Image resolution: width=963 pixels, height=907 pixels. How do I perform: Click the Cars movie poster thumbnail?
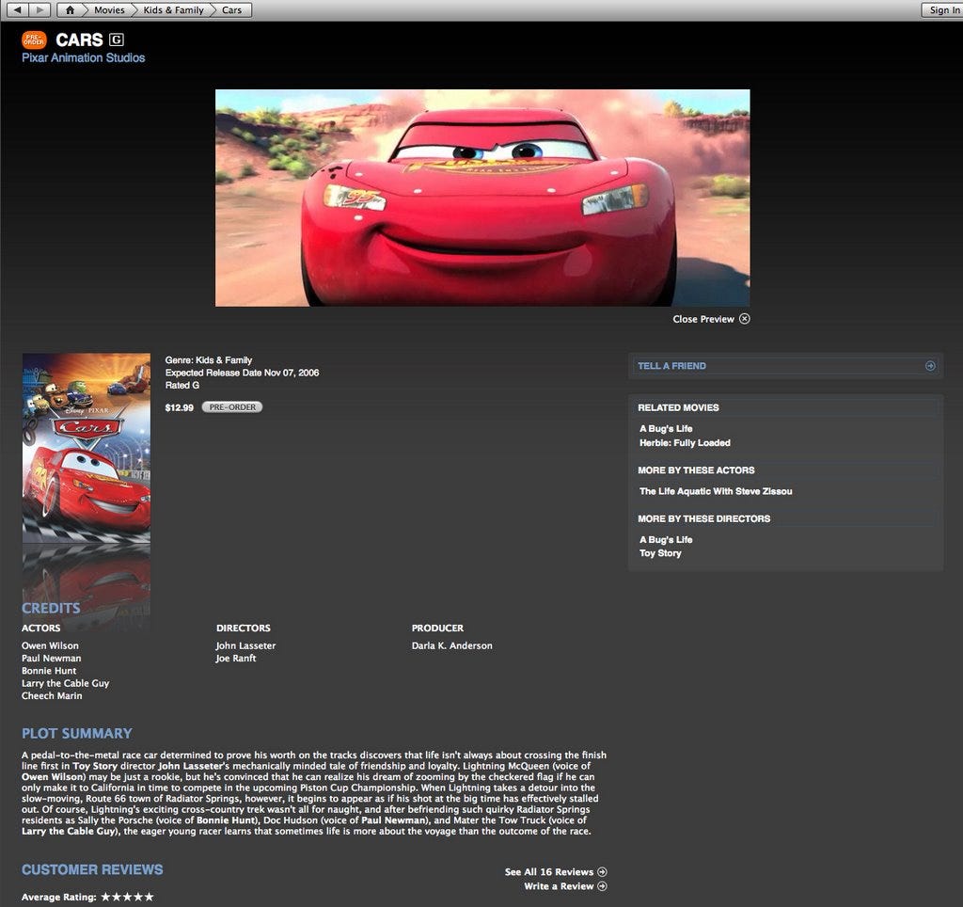[x=86, y=449]
